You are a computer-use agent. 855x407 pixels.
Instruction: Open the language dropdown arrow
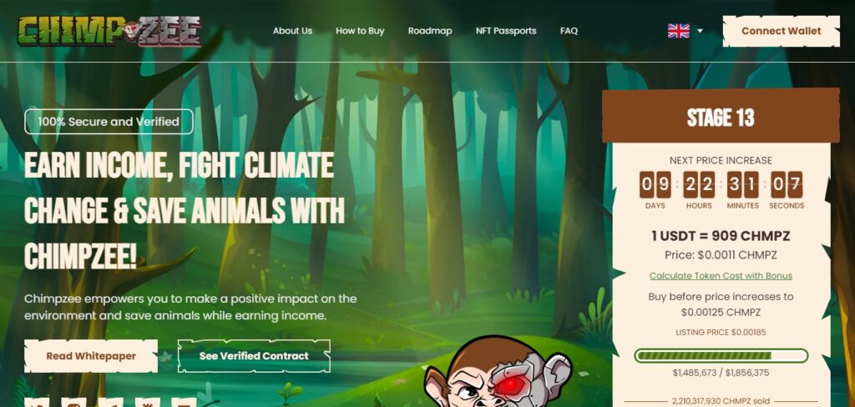(700, 31)
